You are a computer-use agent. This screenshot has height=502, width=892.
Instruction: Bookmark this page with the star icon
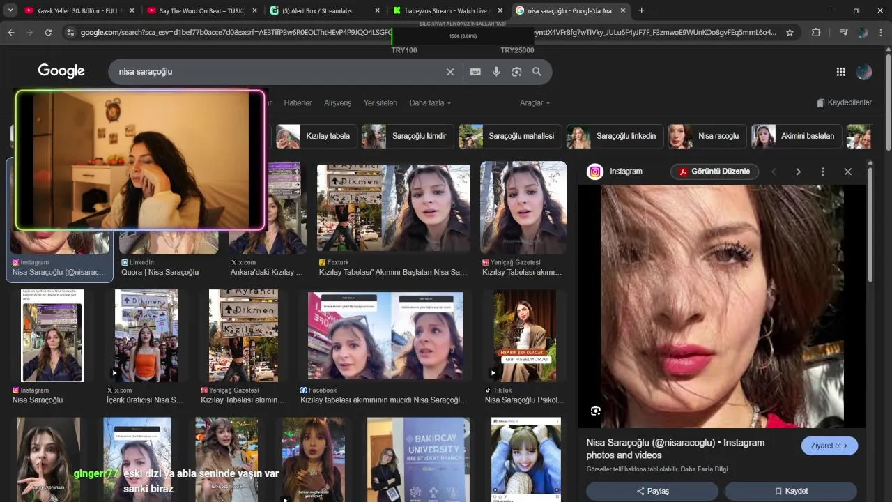(790, 32)
